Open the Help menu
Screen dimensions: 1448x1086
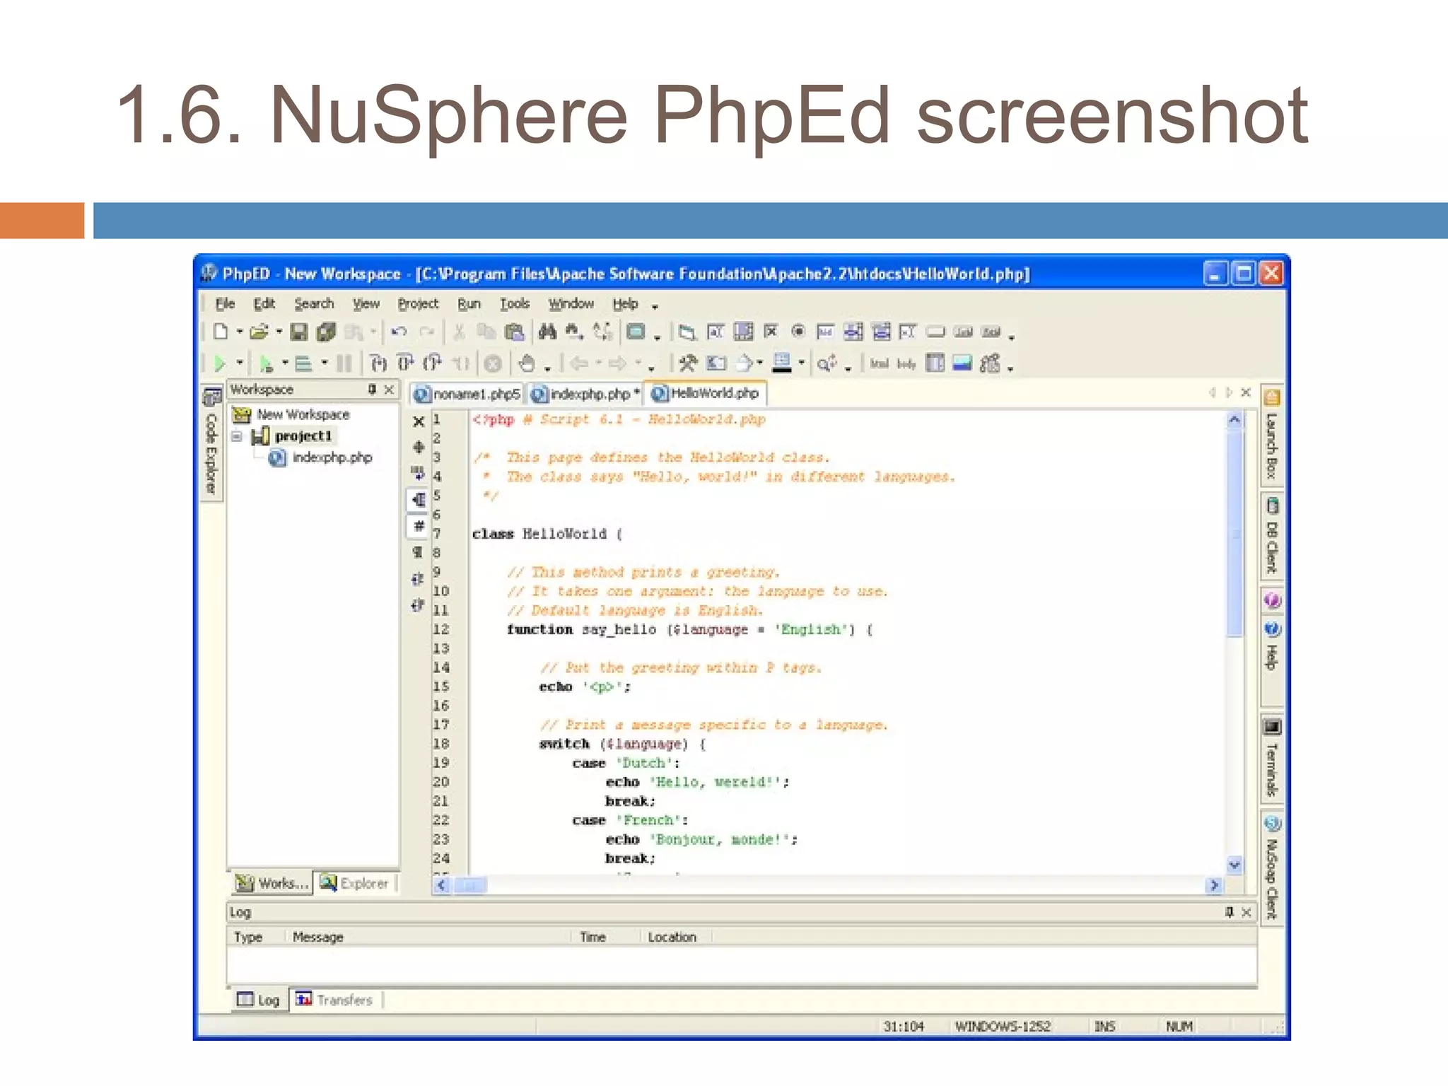pyautogui.click(x=625, y=304)
